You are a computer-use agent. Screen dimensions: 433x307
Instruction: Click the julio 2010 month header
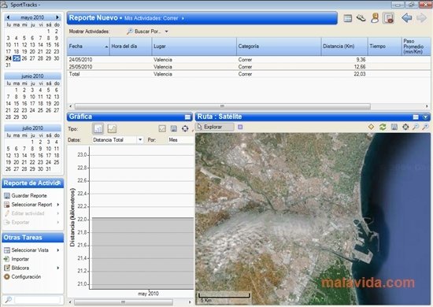tap(32, 128)
